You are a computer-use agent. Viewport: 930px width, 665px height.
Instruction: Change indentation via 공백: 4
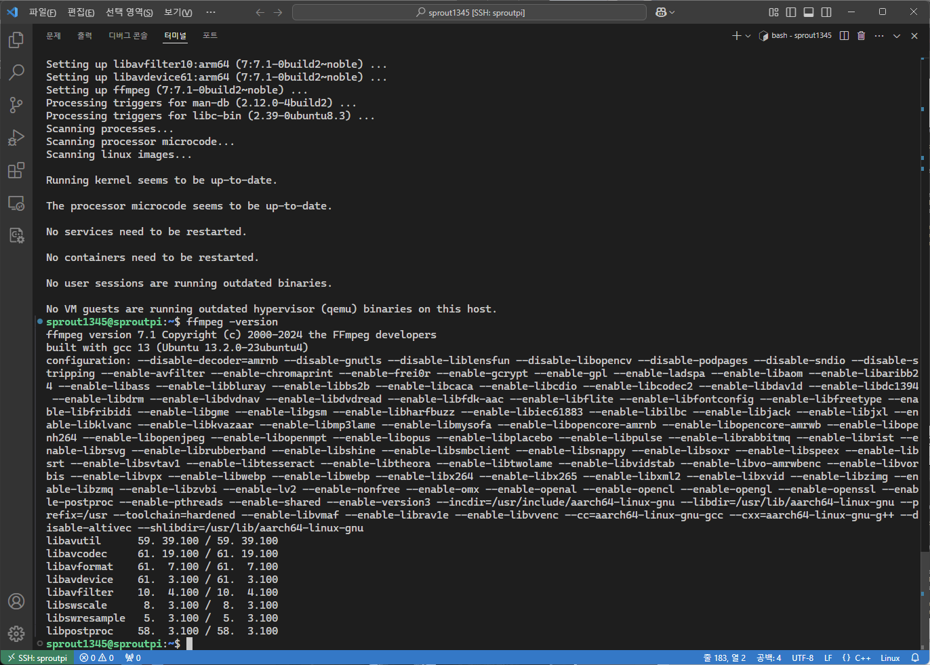click(x=769, y=658)
